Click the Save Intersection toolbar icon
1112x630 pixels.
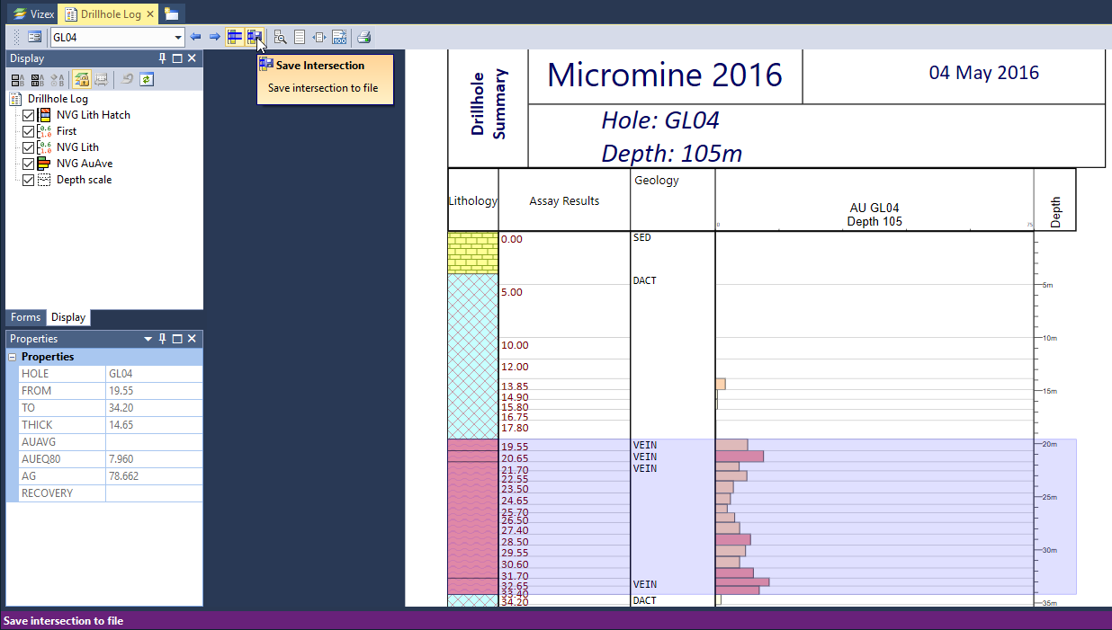tap(255, 37)
